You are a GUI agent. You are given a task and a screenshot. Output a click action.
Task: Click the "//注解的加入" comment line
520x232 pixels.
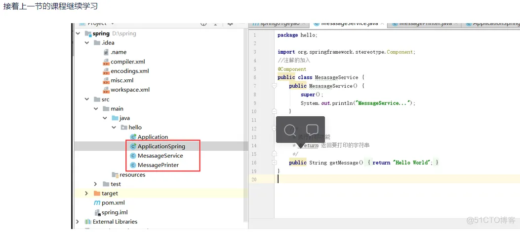294,61
